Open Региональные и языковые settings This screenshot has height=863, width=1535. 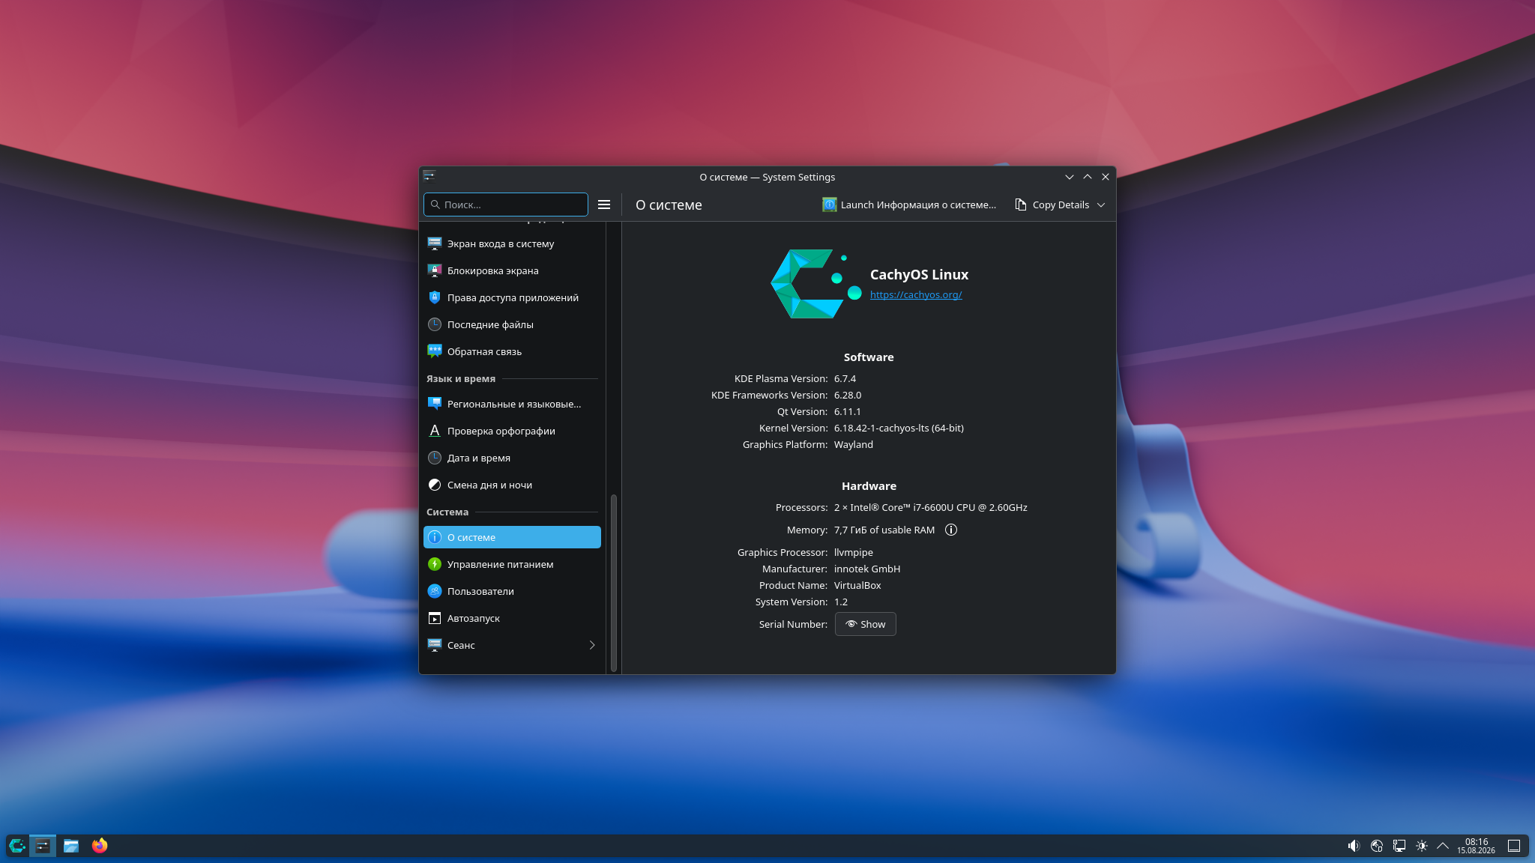(x=512, y=404)
